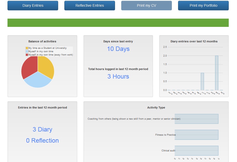The image size is (237, 162).
Task: Toggle the yellow Student at University legend swatch
Action: 27,48
